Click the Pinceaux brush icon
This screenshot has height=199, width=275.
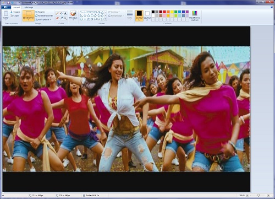coord(73,14)
